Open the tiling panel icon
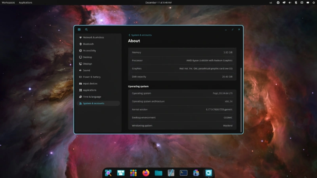Image resolution: width=317 pixels, height=178 pixels. pos(302,3)
